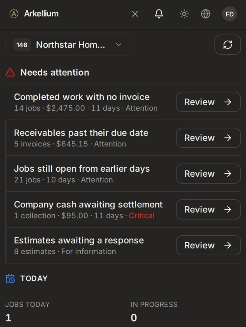Select "Estimates awaiting a response" title
Viewport: 246px width, 327px height.
(x=79, y=240)
